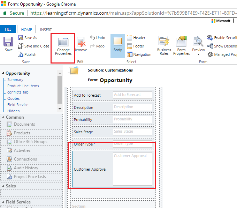
Task: Click the Preview magnifier icon
Action: pos(198,41)
